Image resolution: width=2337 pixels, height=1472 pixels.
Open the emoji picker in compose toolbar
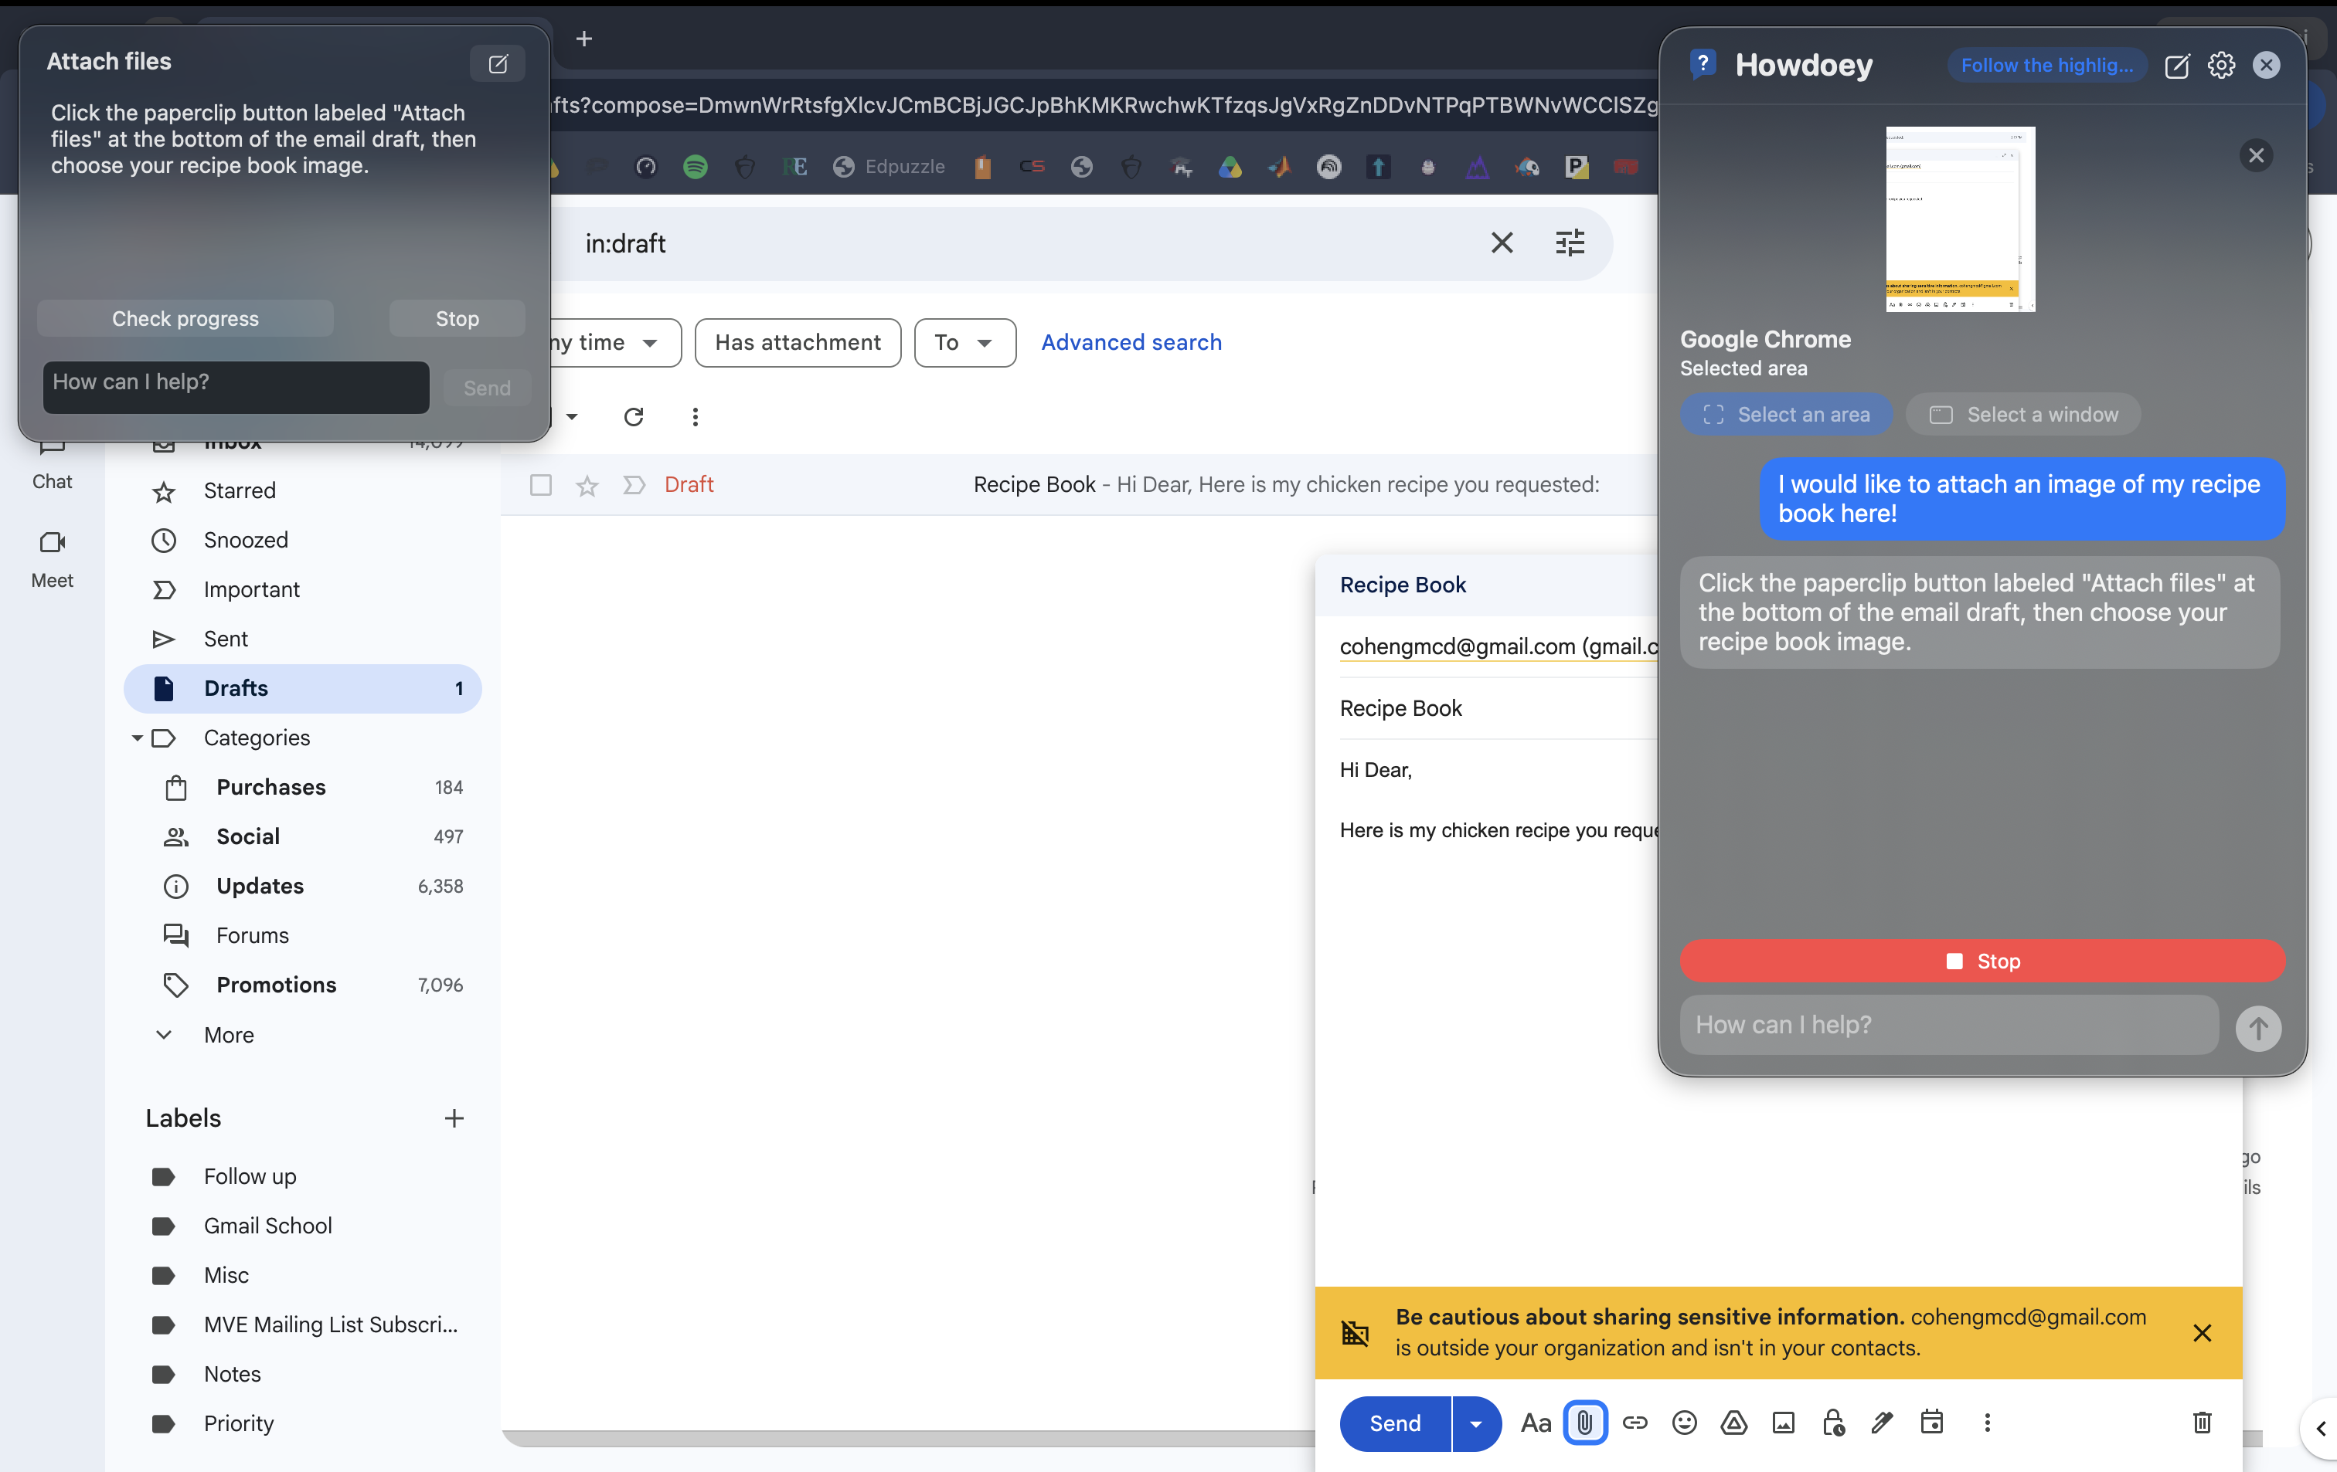(1685, 1423)
